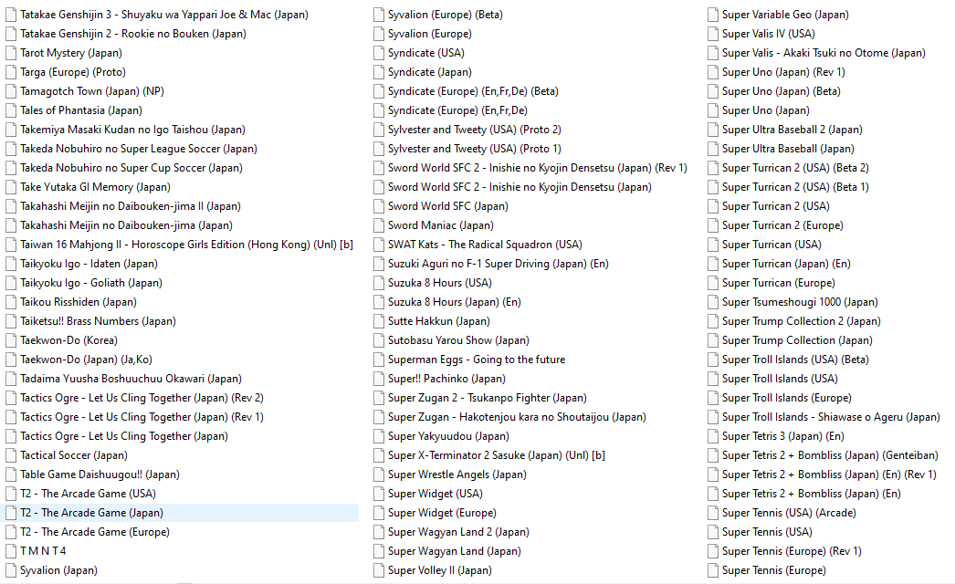Select Syndicate (Europe) (En,Fr,De) (Beta)

tap(473, 91)
